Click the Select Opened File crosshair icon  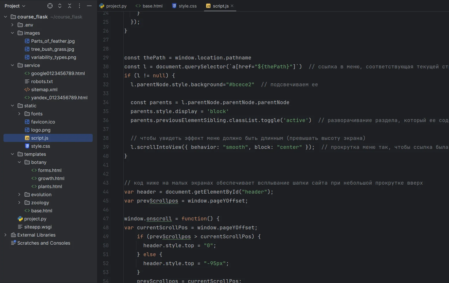pos(50,6)
